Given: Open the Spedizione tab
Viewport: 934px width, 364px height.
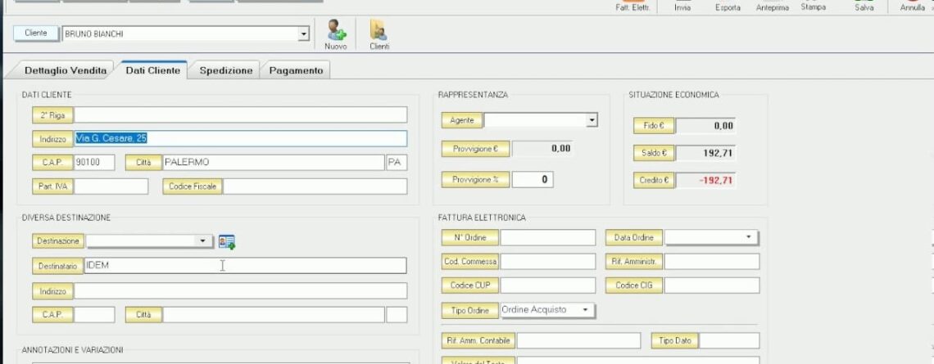Looking at the screenshot, I should [226, 70].
